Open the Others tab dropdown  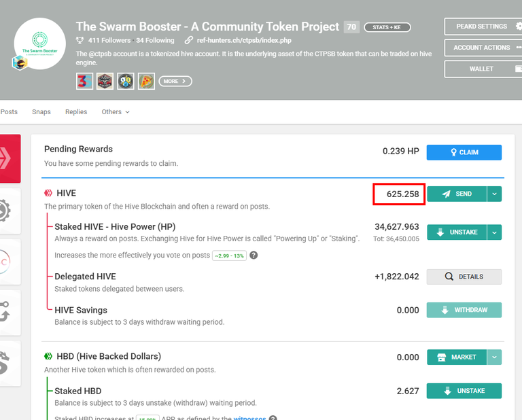[x=116, y=112]
